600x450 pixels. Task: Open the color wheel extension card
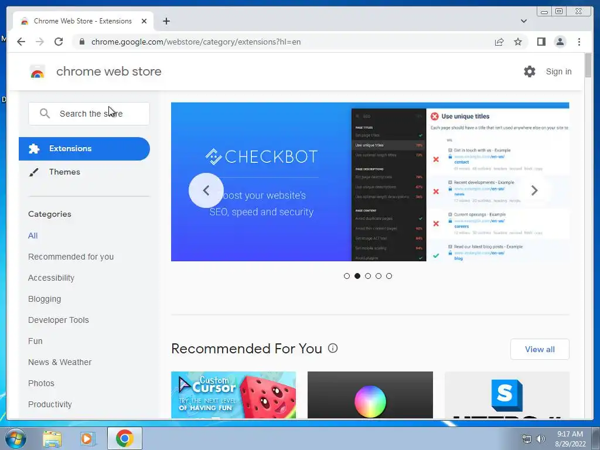pyautogui.click(x=370, y=395)
